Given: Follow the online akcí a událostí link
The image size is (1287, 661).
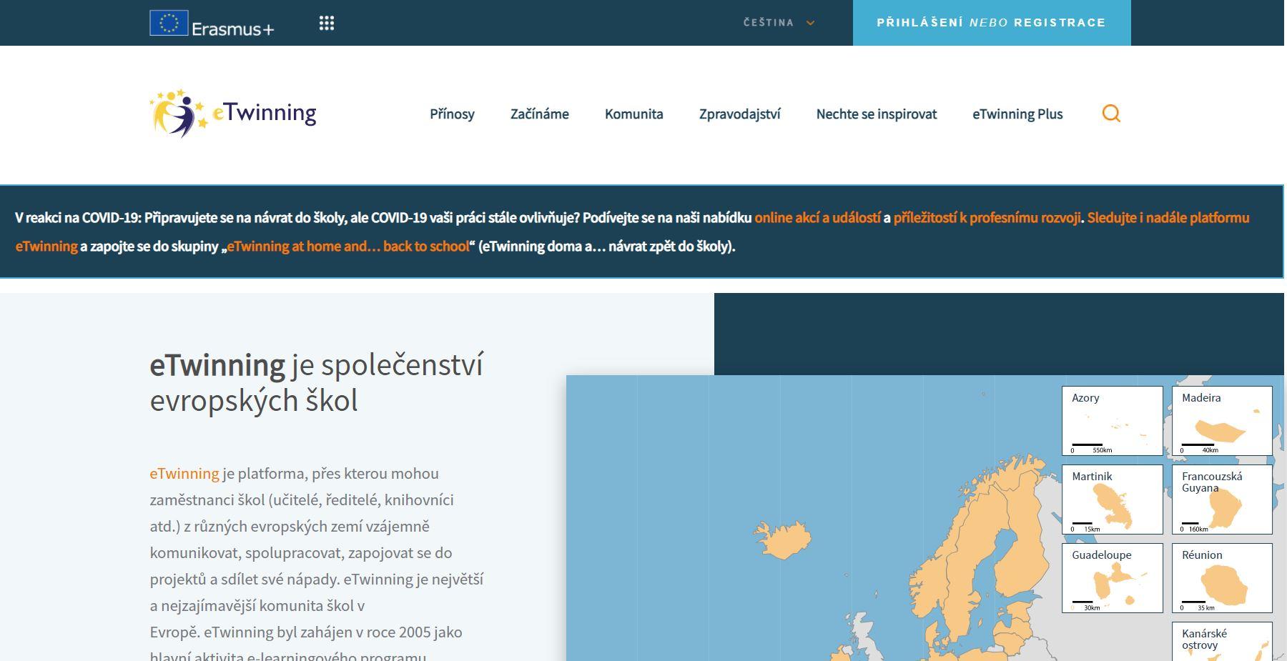Looking at the screenshot, I should point(817,218).
